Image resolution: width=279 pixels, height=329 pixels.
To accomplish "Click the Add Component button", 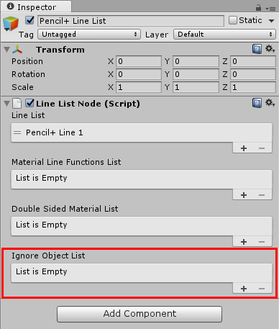I will (x=139, y=314).
